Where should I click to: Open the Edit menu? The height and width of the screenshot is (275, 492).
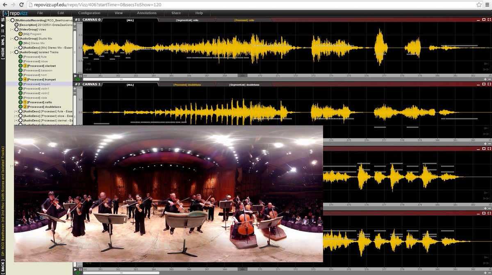click(61, 13)
